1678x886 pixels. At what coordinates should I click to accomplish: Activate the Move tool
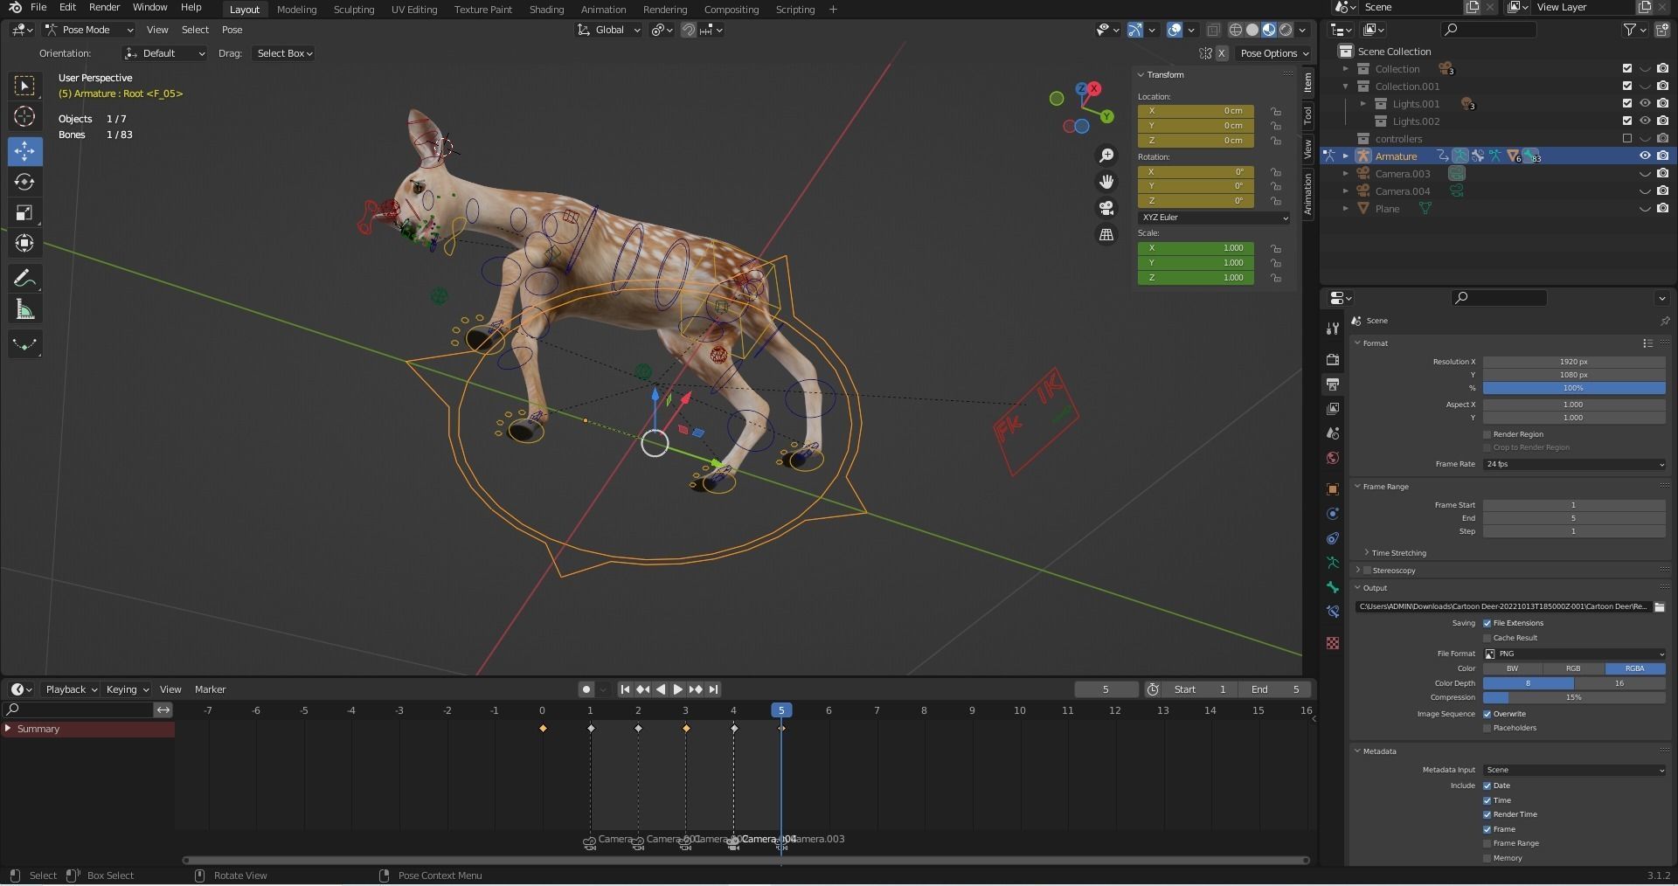click(24, 151)
